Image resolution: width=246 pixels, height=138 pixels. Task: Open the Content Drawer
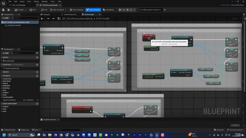tap(8, 130)
